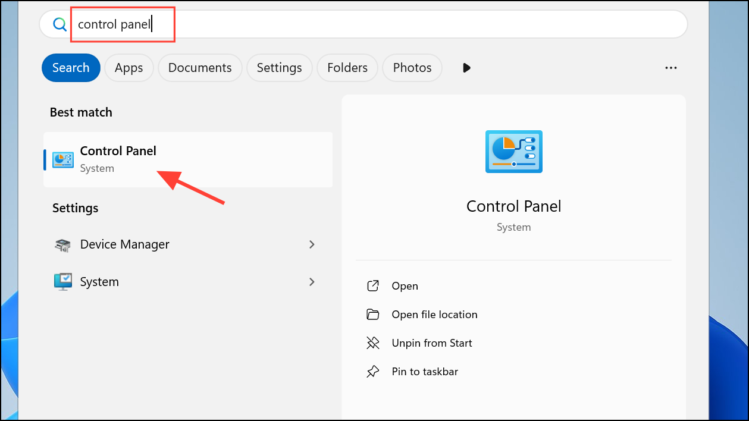Select the Search filter tab

pyautogui.click(x=71, y=68)
